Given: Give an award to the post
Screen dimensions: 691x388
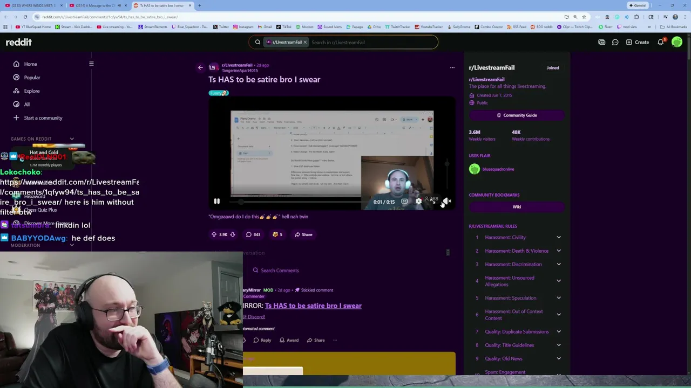Looking at the screenshot, I should tap(277, 234).
